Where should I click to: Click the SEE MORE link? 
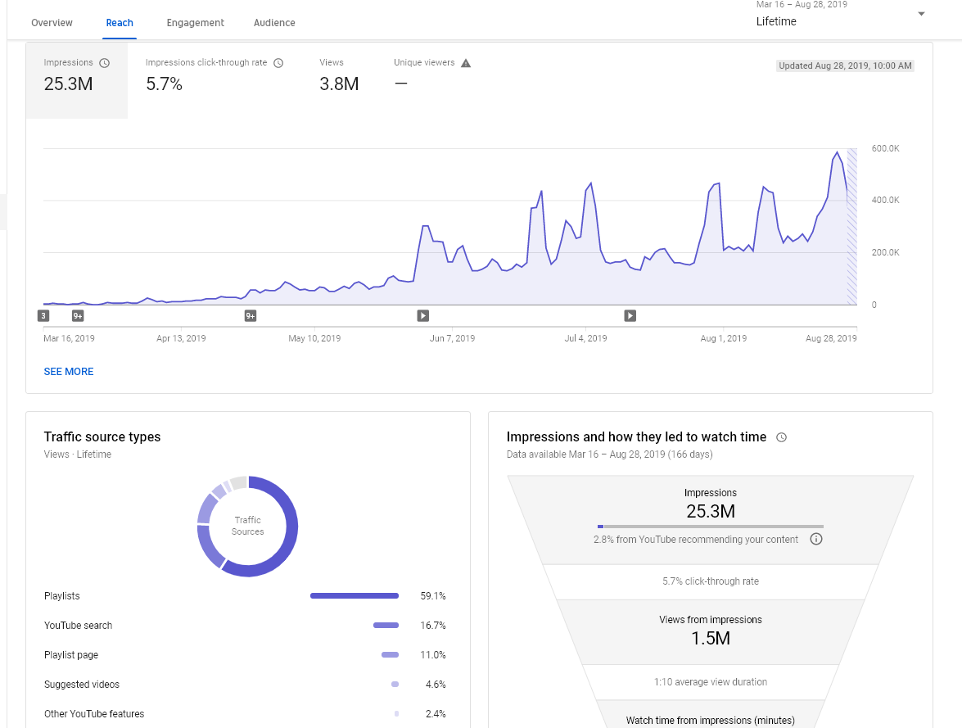69,371
